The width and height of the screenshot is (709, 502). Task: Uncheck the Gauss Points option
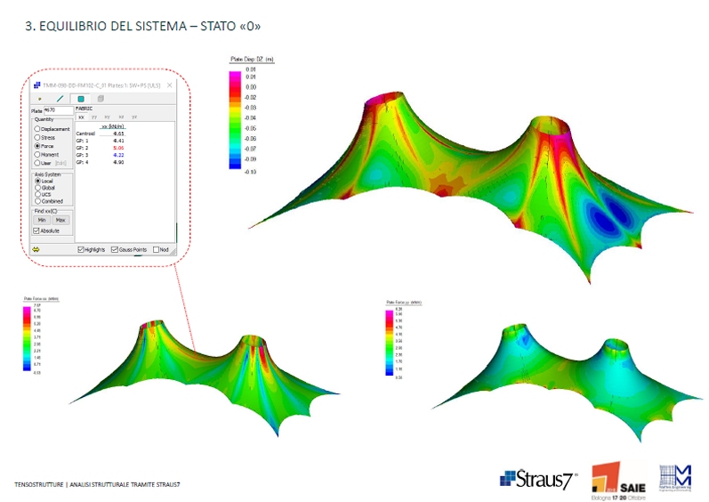coord(116,250)
